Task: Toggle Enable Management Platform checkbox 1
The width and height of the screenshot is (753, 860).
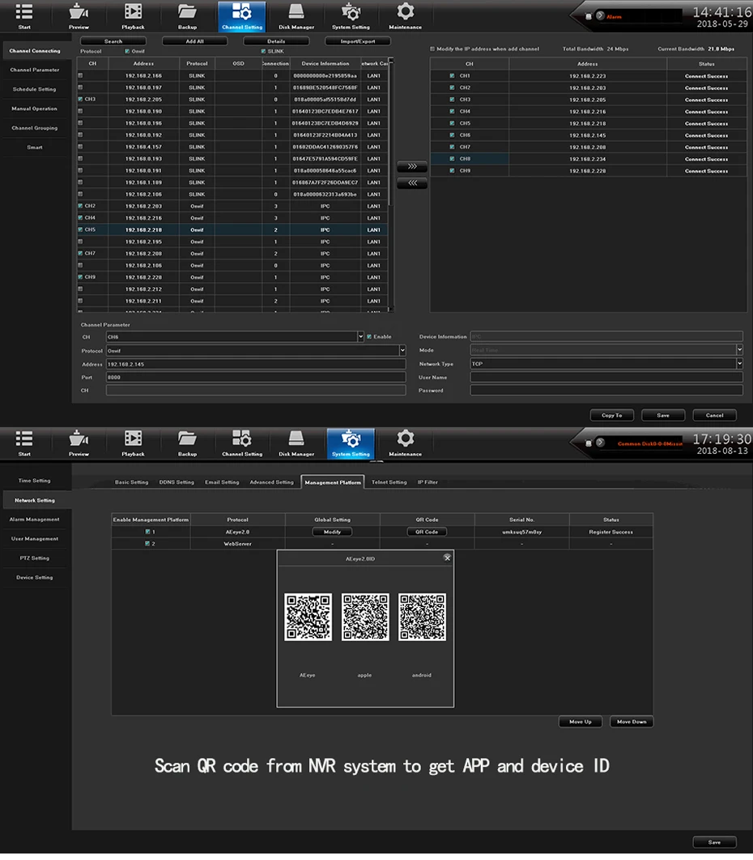Action: 147,532
